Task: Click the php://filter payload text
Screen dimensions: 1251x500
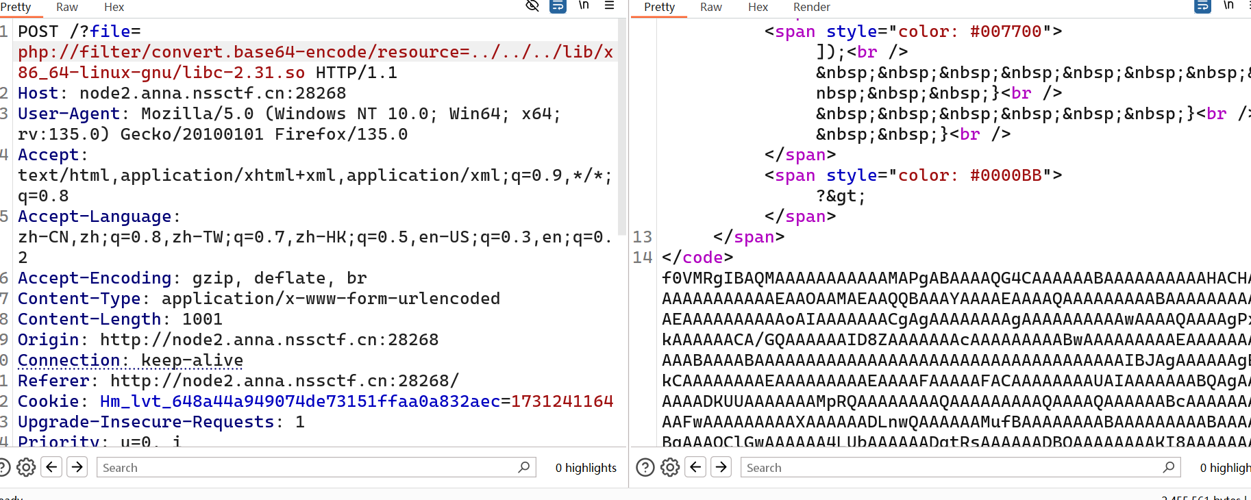Action: pos(316,62)
